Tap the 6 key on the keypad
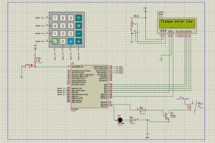The height and width of the screenshot is (143, 215). click(x=71, y=26)
